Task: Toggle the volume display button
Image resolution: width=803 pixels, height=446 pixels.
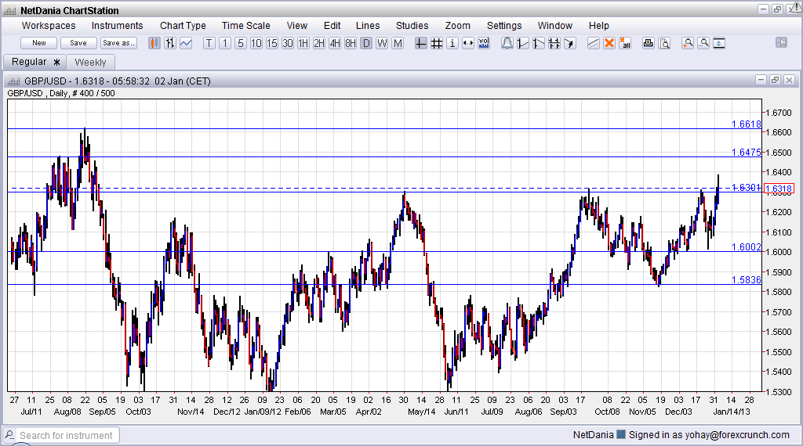Action: tap(484, 43)
